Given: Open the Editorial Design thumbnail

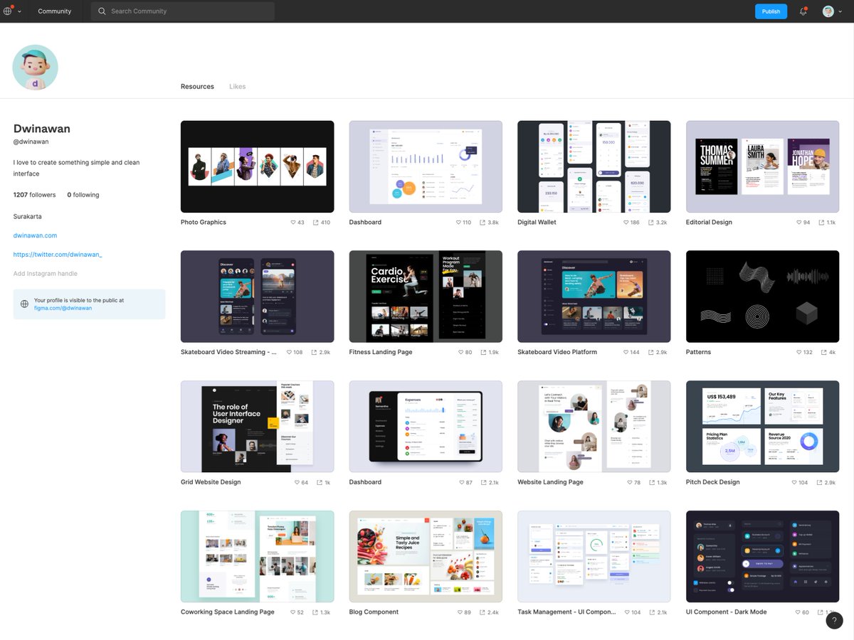Looking at the screenshot, I should (762, 166).
